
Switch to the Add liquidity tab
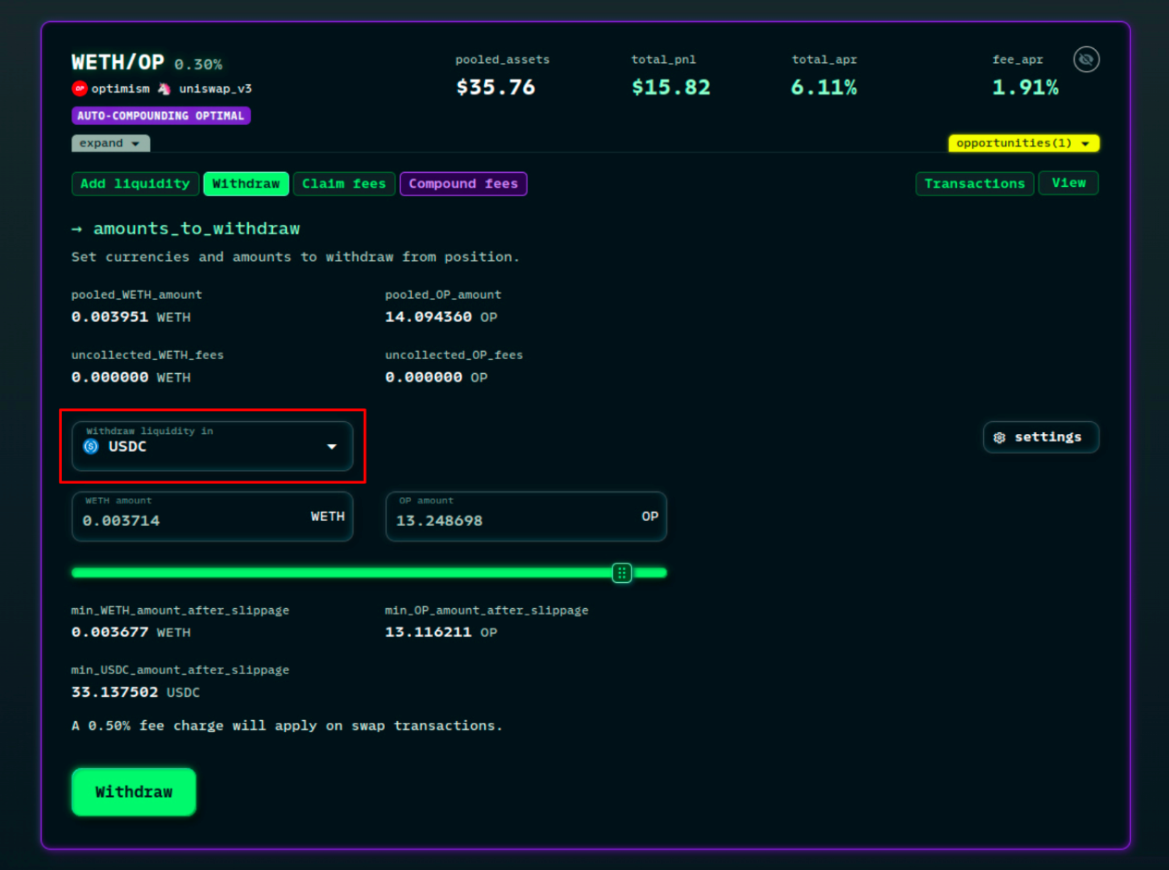click(x=135, y=184)
